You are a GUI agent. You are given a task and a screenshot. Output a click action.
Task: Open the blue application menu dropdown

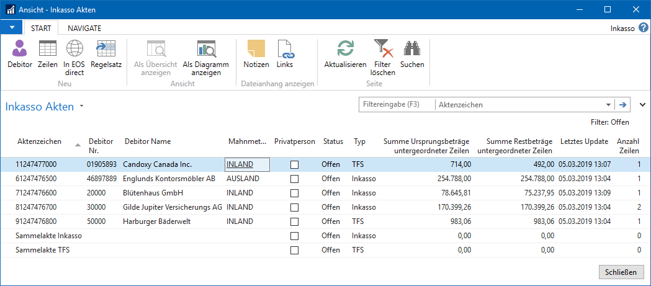tap(12, 27)
